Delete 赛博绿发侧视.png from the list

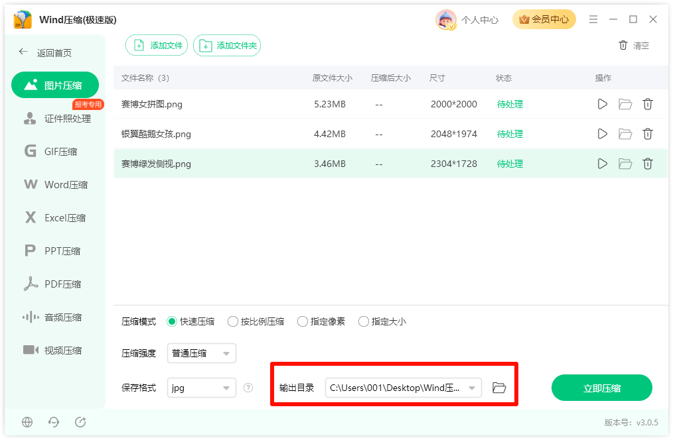648,164
